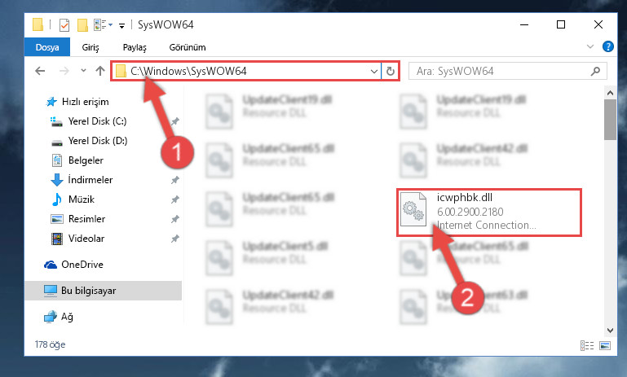Open the Help question mark icon
Screen dimensions: 627x377
point(607,46)
